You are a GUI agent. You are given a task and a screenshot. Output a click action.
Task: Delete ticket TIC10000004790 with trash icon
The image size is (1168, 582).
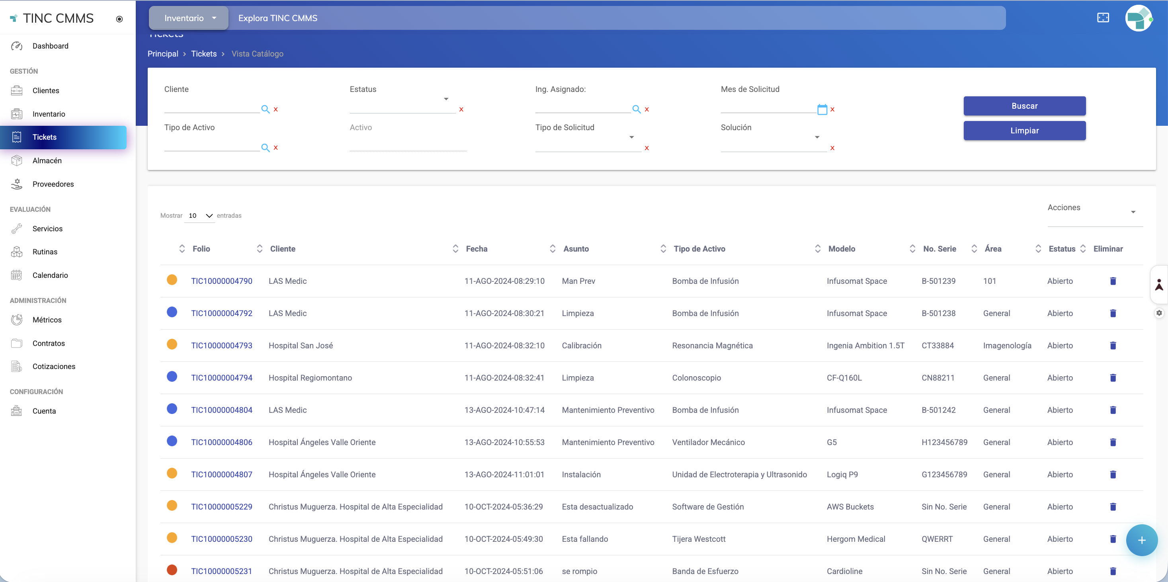pos(1113,281)
